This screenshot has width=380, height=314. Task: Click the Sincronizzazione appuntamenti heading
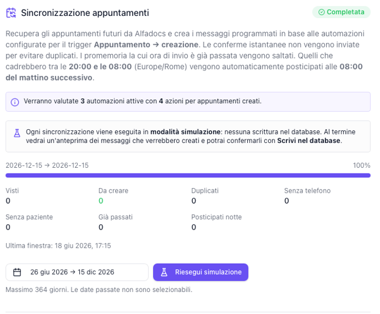tap(85, 13)
